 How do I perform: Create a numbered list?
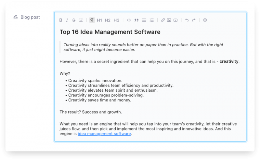tap(151, 20)
